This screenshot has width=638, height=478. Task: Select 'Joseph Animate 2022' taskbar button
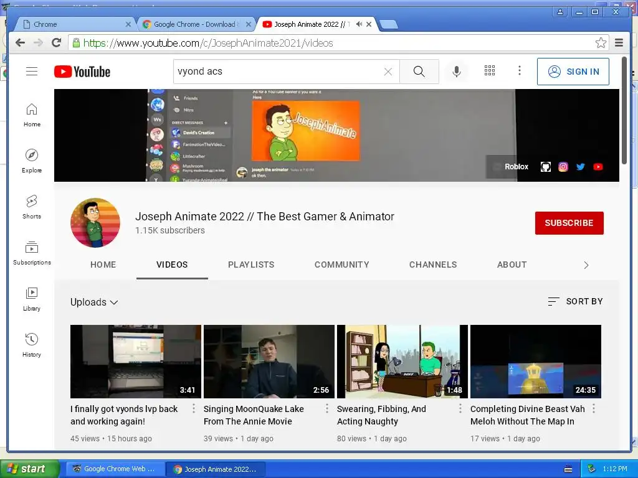pos(215,469)
